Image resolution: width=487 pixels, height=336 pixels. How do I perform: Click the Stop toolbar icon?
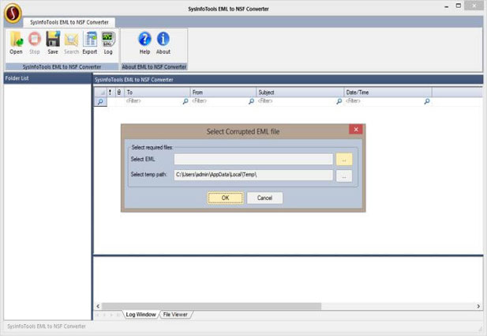click(35, 43)
